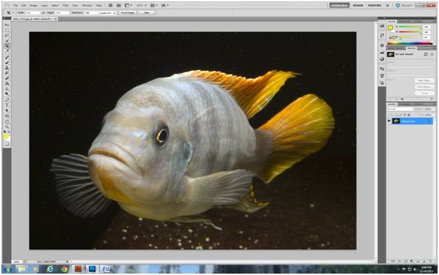The width and height of the screenshot is (439, 275).
Task: Open the pixels/inch units dropdown
Action: pyautogui.click(x=108, y=13)
